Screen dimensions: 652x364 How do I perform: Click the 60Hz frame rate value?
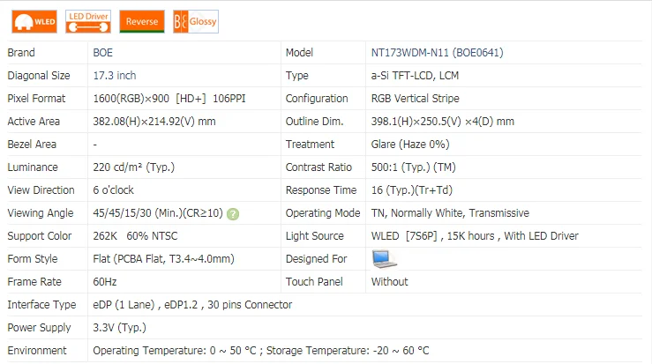click(104, 282)
